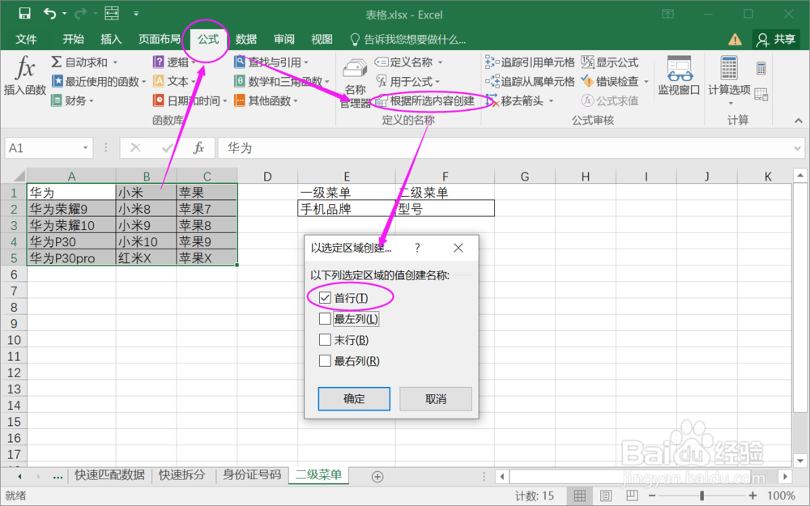This screenshot has width=810, height=506.
Task: Click Create from Selection
Action: (426, 100)
